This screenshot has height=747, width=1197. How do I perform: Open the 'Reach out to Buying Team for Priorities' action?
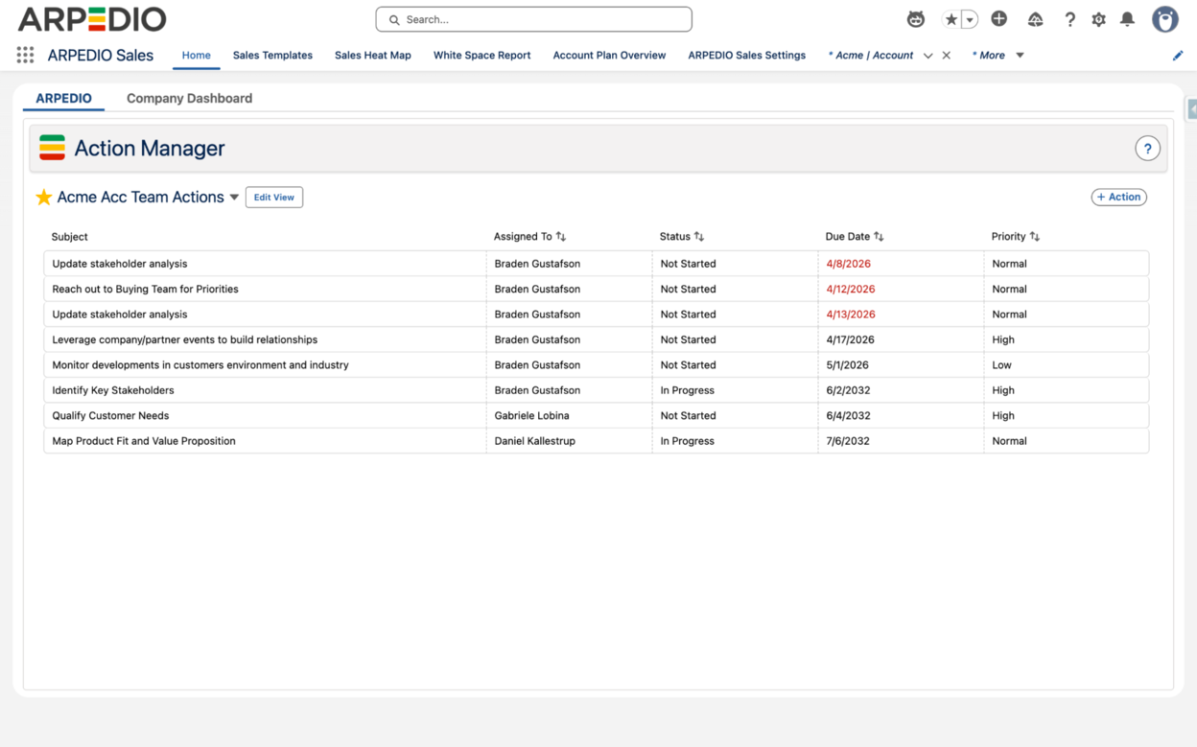point(145,289)
